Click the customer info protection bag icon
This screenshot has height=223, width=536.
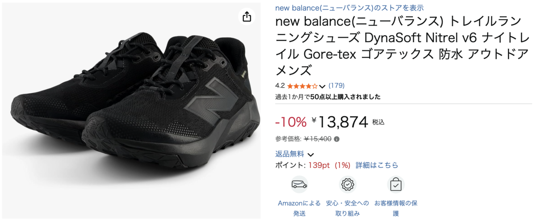[396, 184]
